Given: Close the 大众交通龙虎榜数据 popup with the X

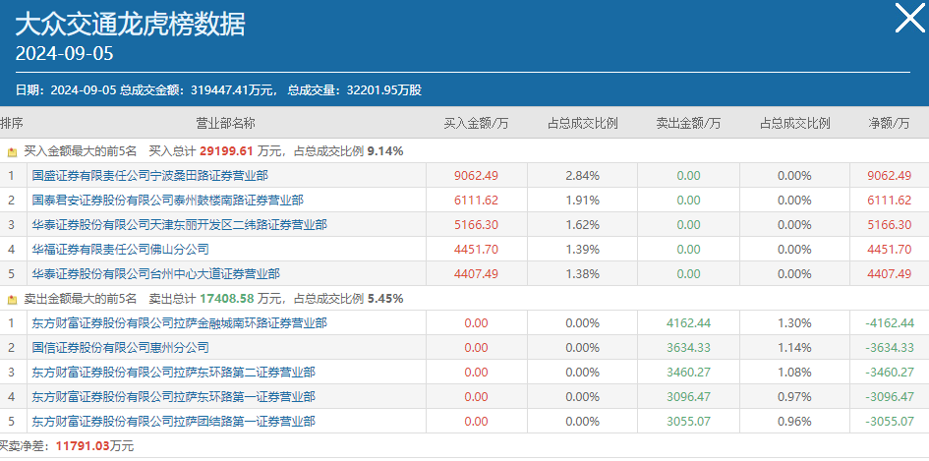Looking at the screenshot, I should click(909, 17).
